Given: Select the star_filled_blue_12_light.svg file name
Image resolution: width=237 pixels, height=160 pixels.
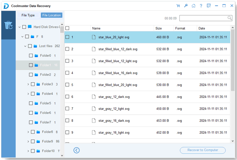Looking at the screenshot, I should point(118,61).
